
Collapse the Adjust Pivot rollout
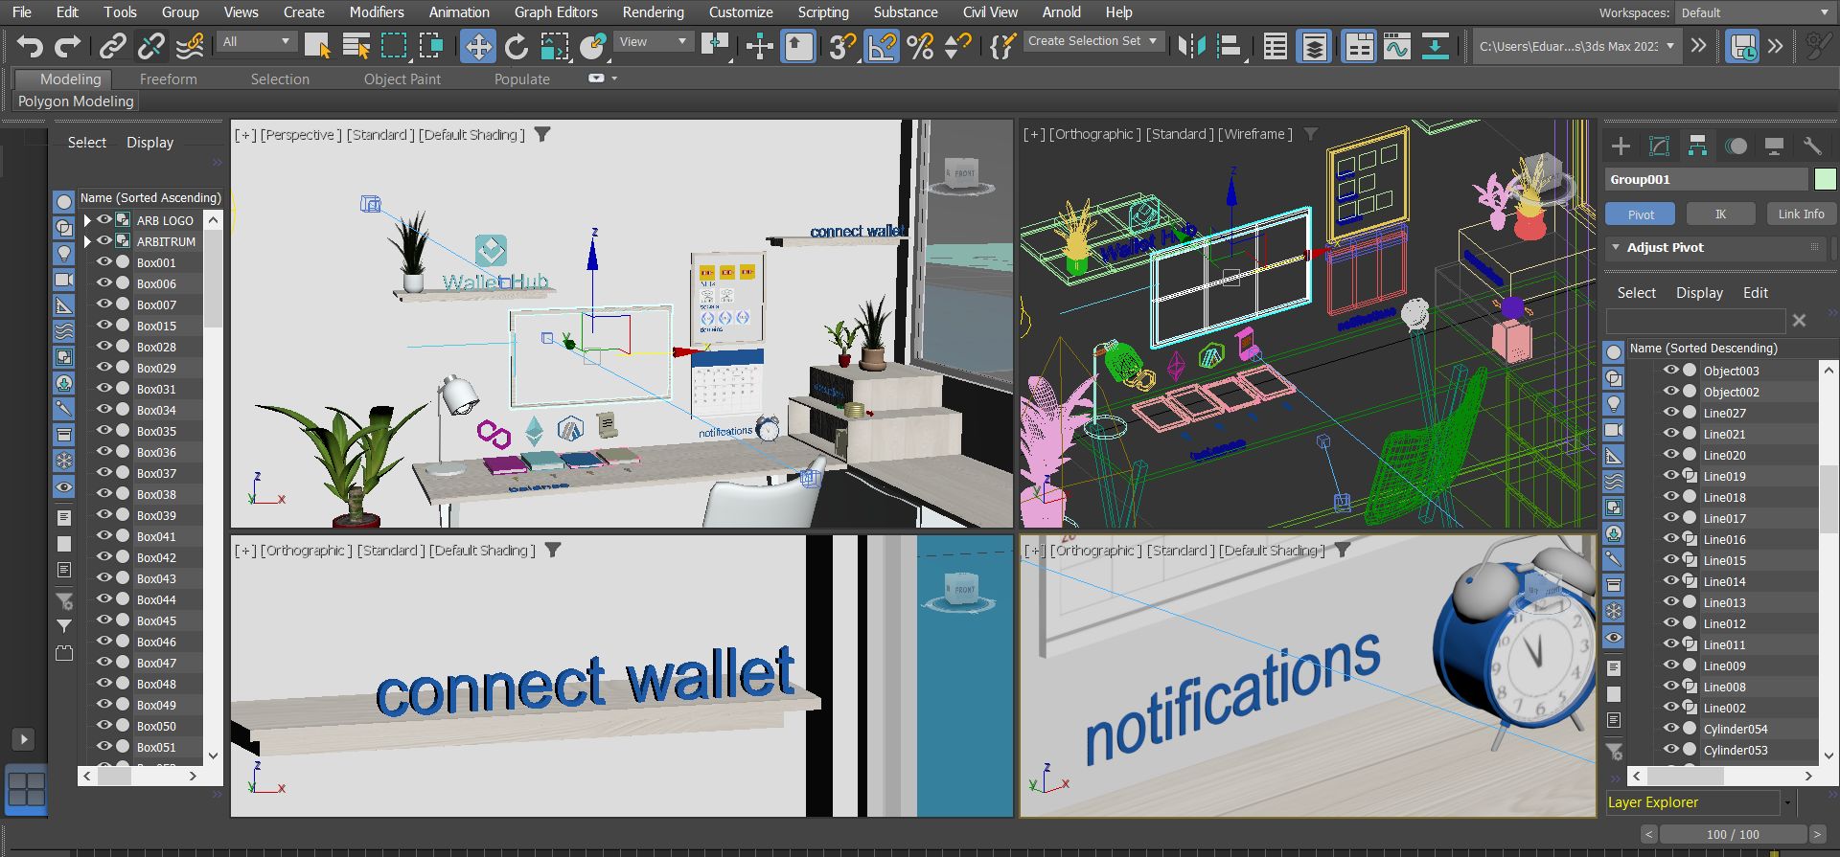click(x=1616, y=247)
